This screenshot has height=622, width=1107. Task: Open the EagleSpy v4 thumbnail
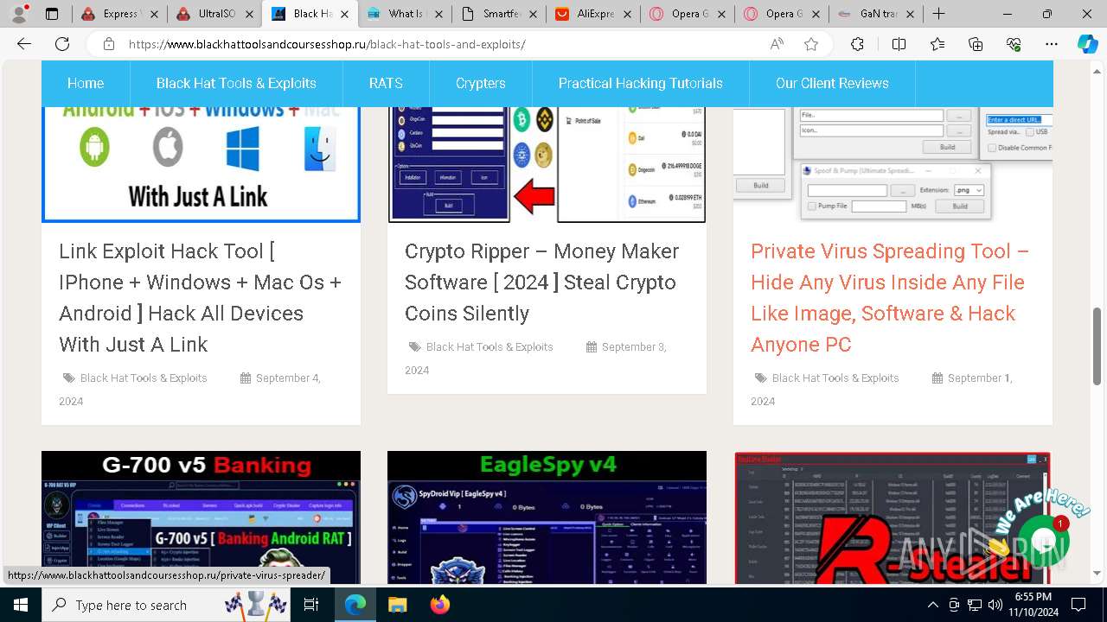547,517
